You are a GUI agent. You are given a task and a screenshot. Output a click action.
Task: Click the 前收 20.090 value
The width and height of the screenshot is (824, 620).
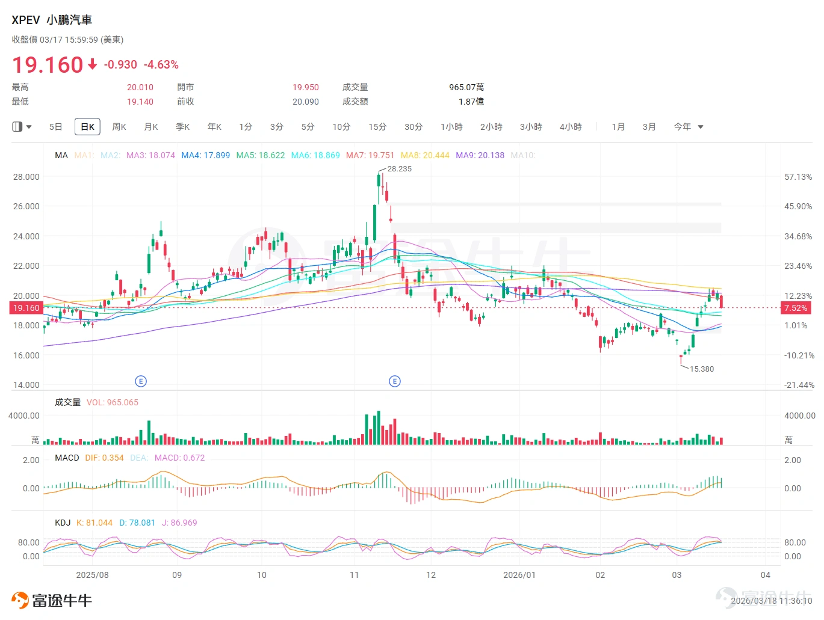(x=306, y=102)
